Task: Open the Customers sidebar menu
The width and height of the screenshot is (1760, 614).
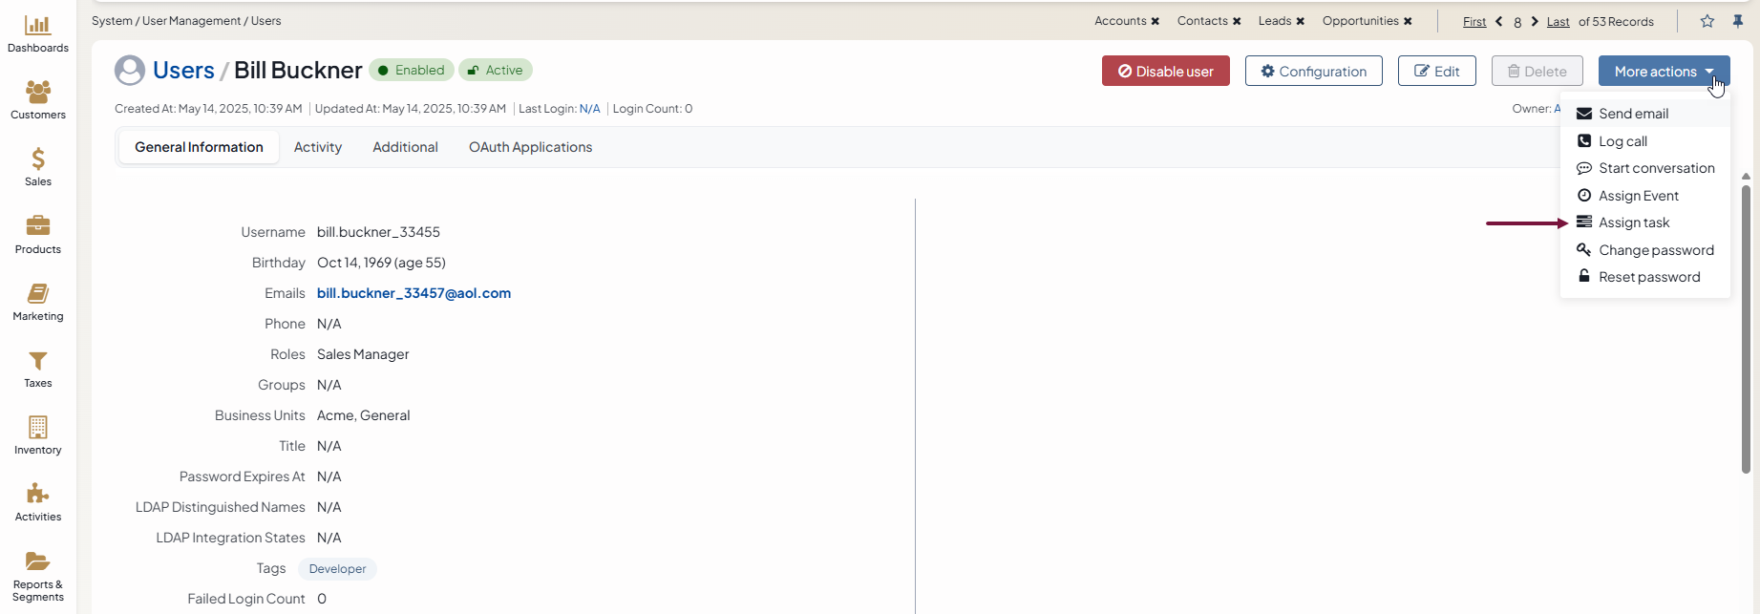Action: click(38, 101)
